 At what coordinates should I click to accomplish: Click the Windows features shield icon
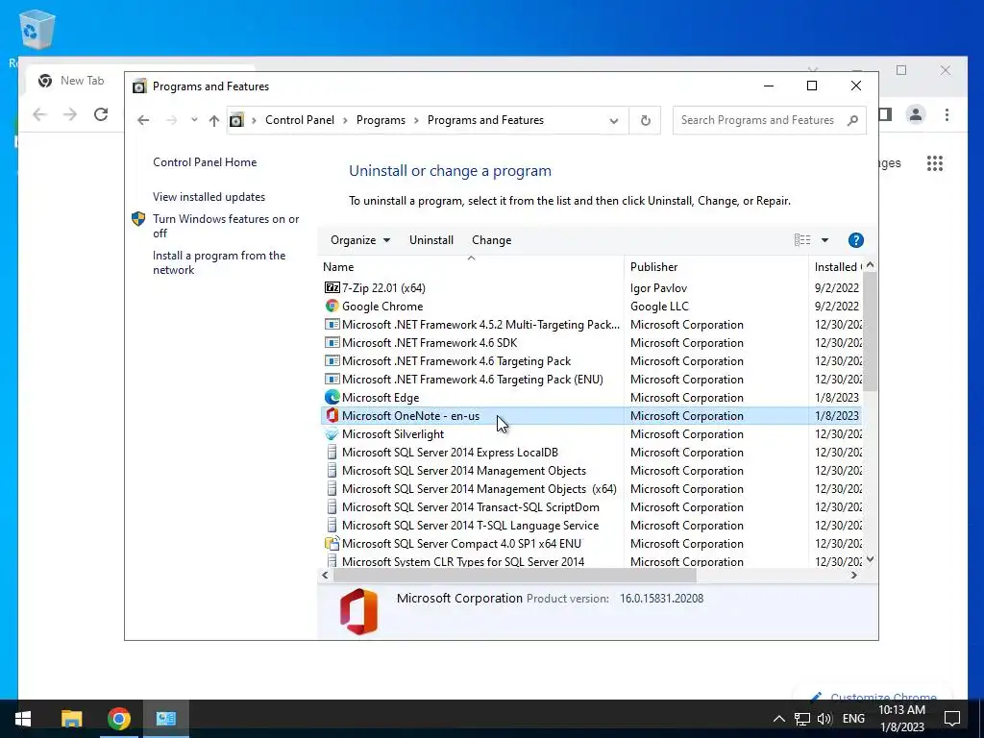pyautogui.click(x=138, y=219)
